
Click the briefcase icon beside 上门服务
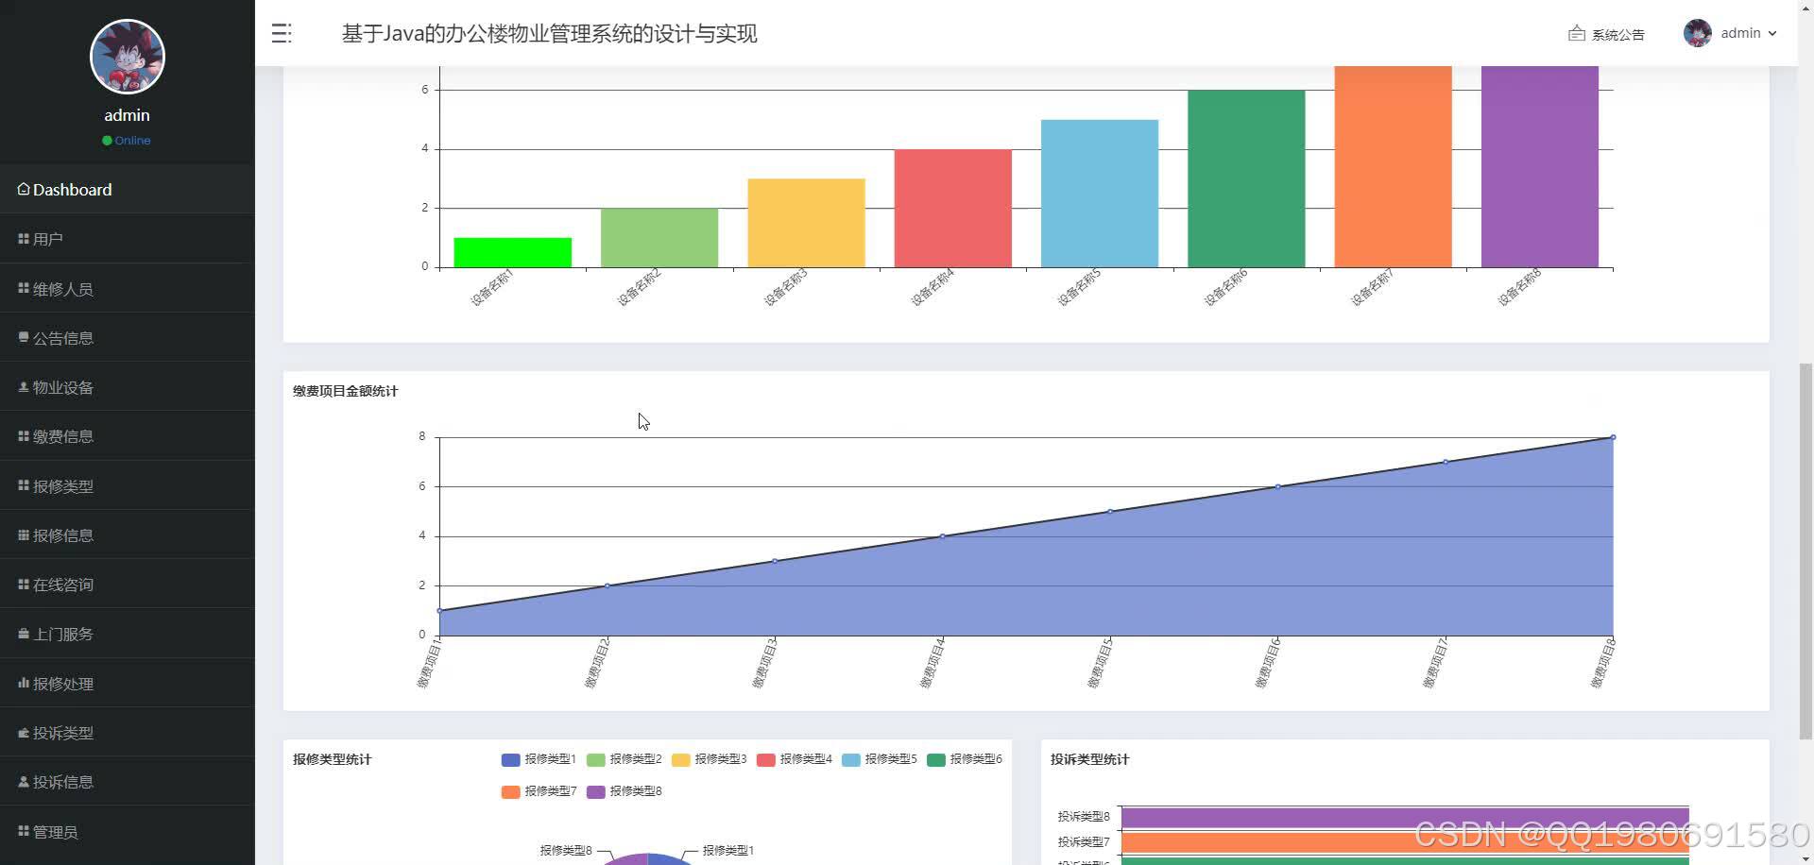(24, 634)
